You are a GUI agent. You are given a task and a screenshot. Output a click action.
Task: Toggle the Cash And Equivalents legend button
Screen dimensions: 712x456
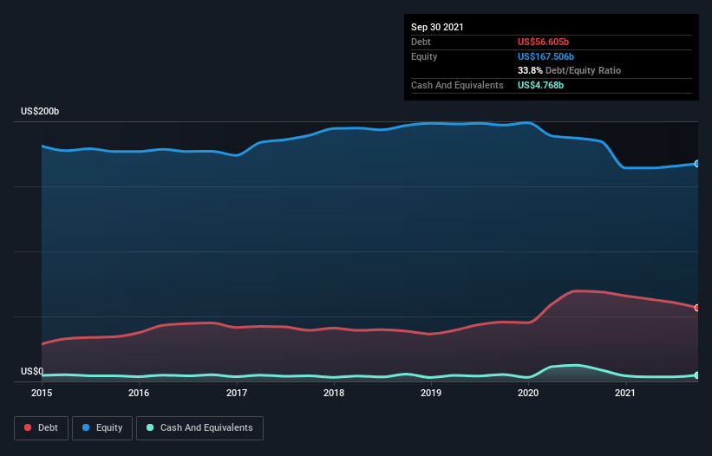[199, 428]
